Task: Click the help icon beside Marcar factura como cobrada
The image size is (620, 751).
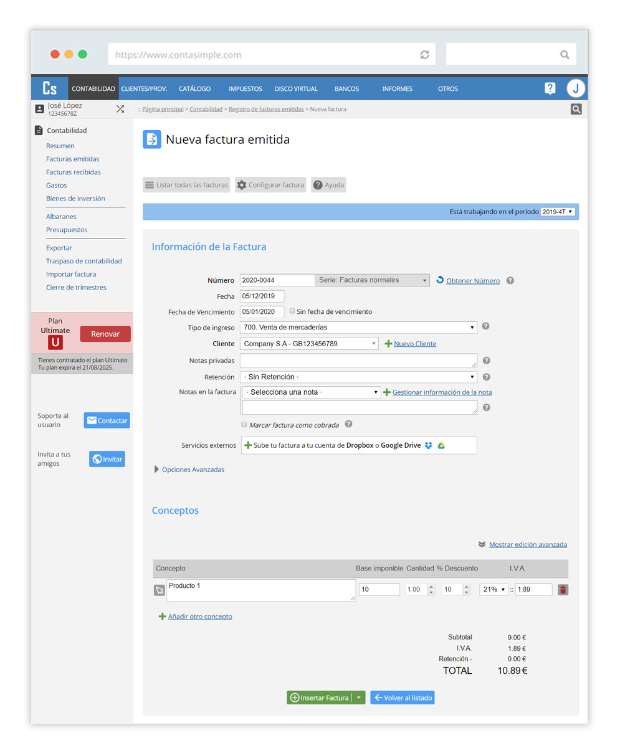Action: click(349, 424)
